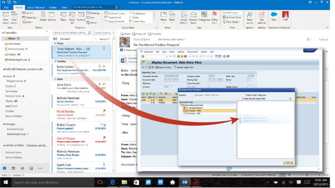
Task: Click the Read Aloud speech icon
Action: pos(250,15)
